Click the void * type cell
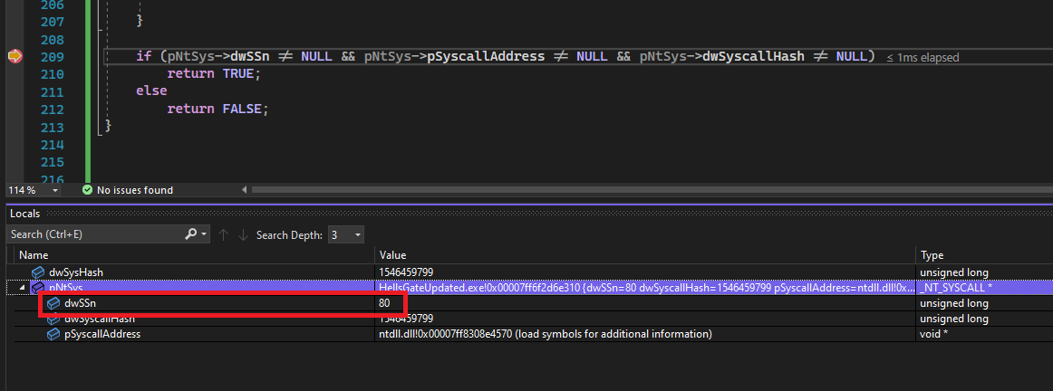The width and height of the screenshot is (1053, 391). click(x=933, y=334)
